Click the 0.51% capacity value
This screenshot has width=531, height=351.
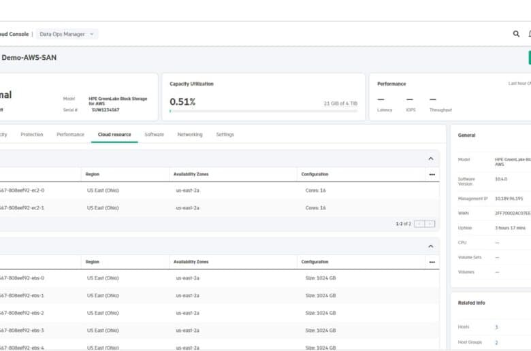(x=182, y=101)
